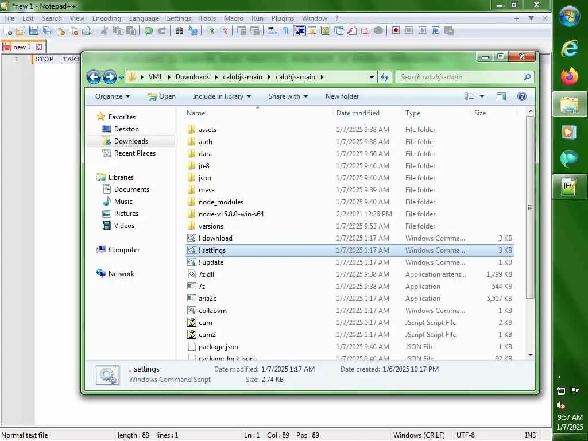588x441 pixels.
Task: Open recent pages dropdown beside Forward
Action: click(122, 78)
